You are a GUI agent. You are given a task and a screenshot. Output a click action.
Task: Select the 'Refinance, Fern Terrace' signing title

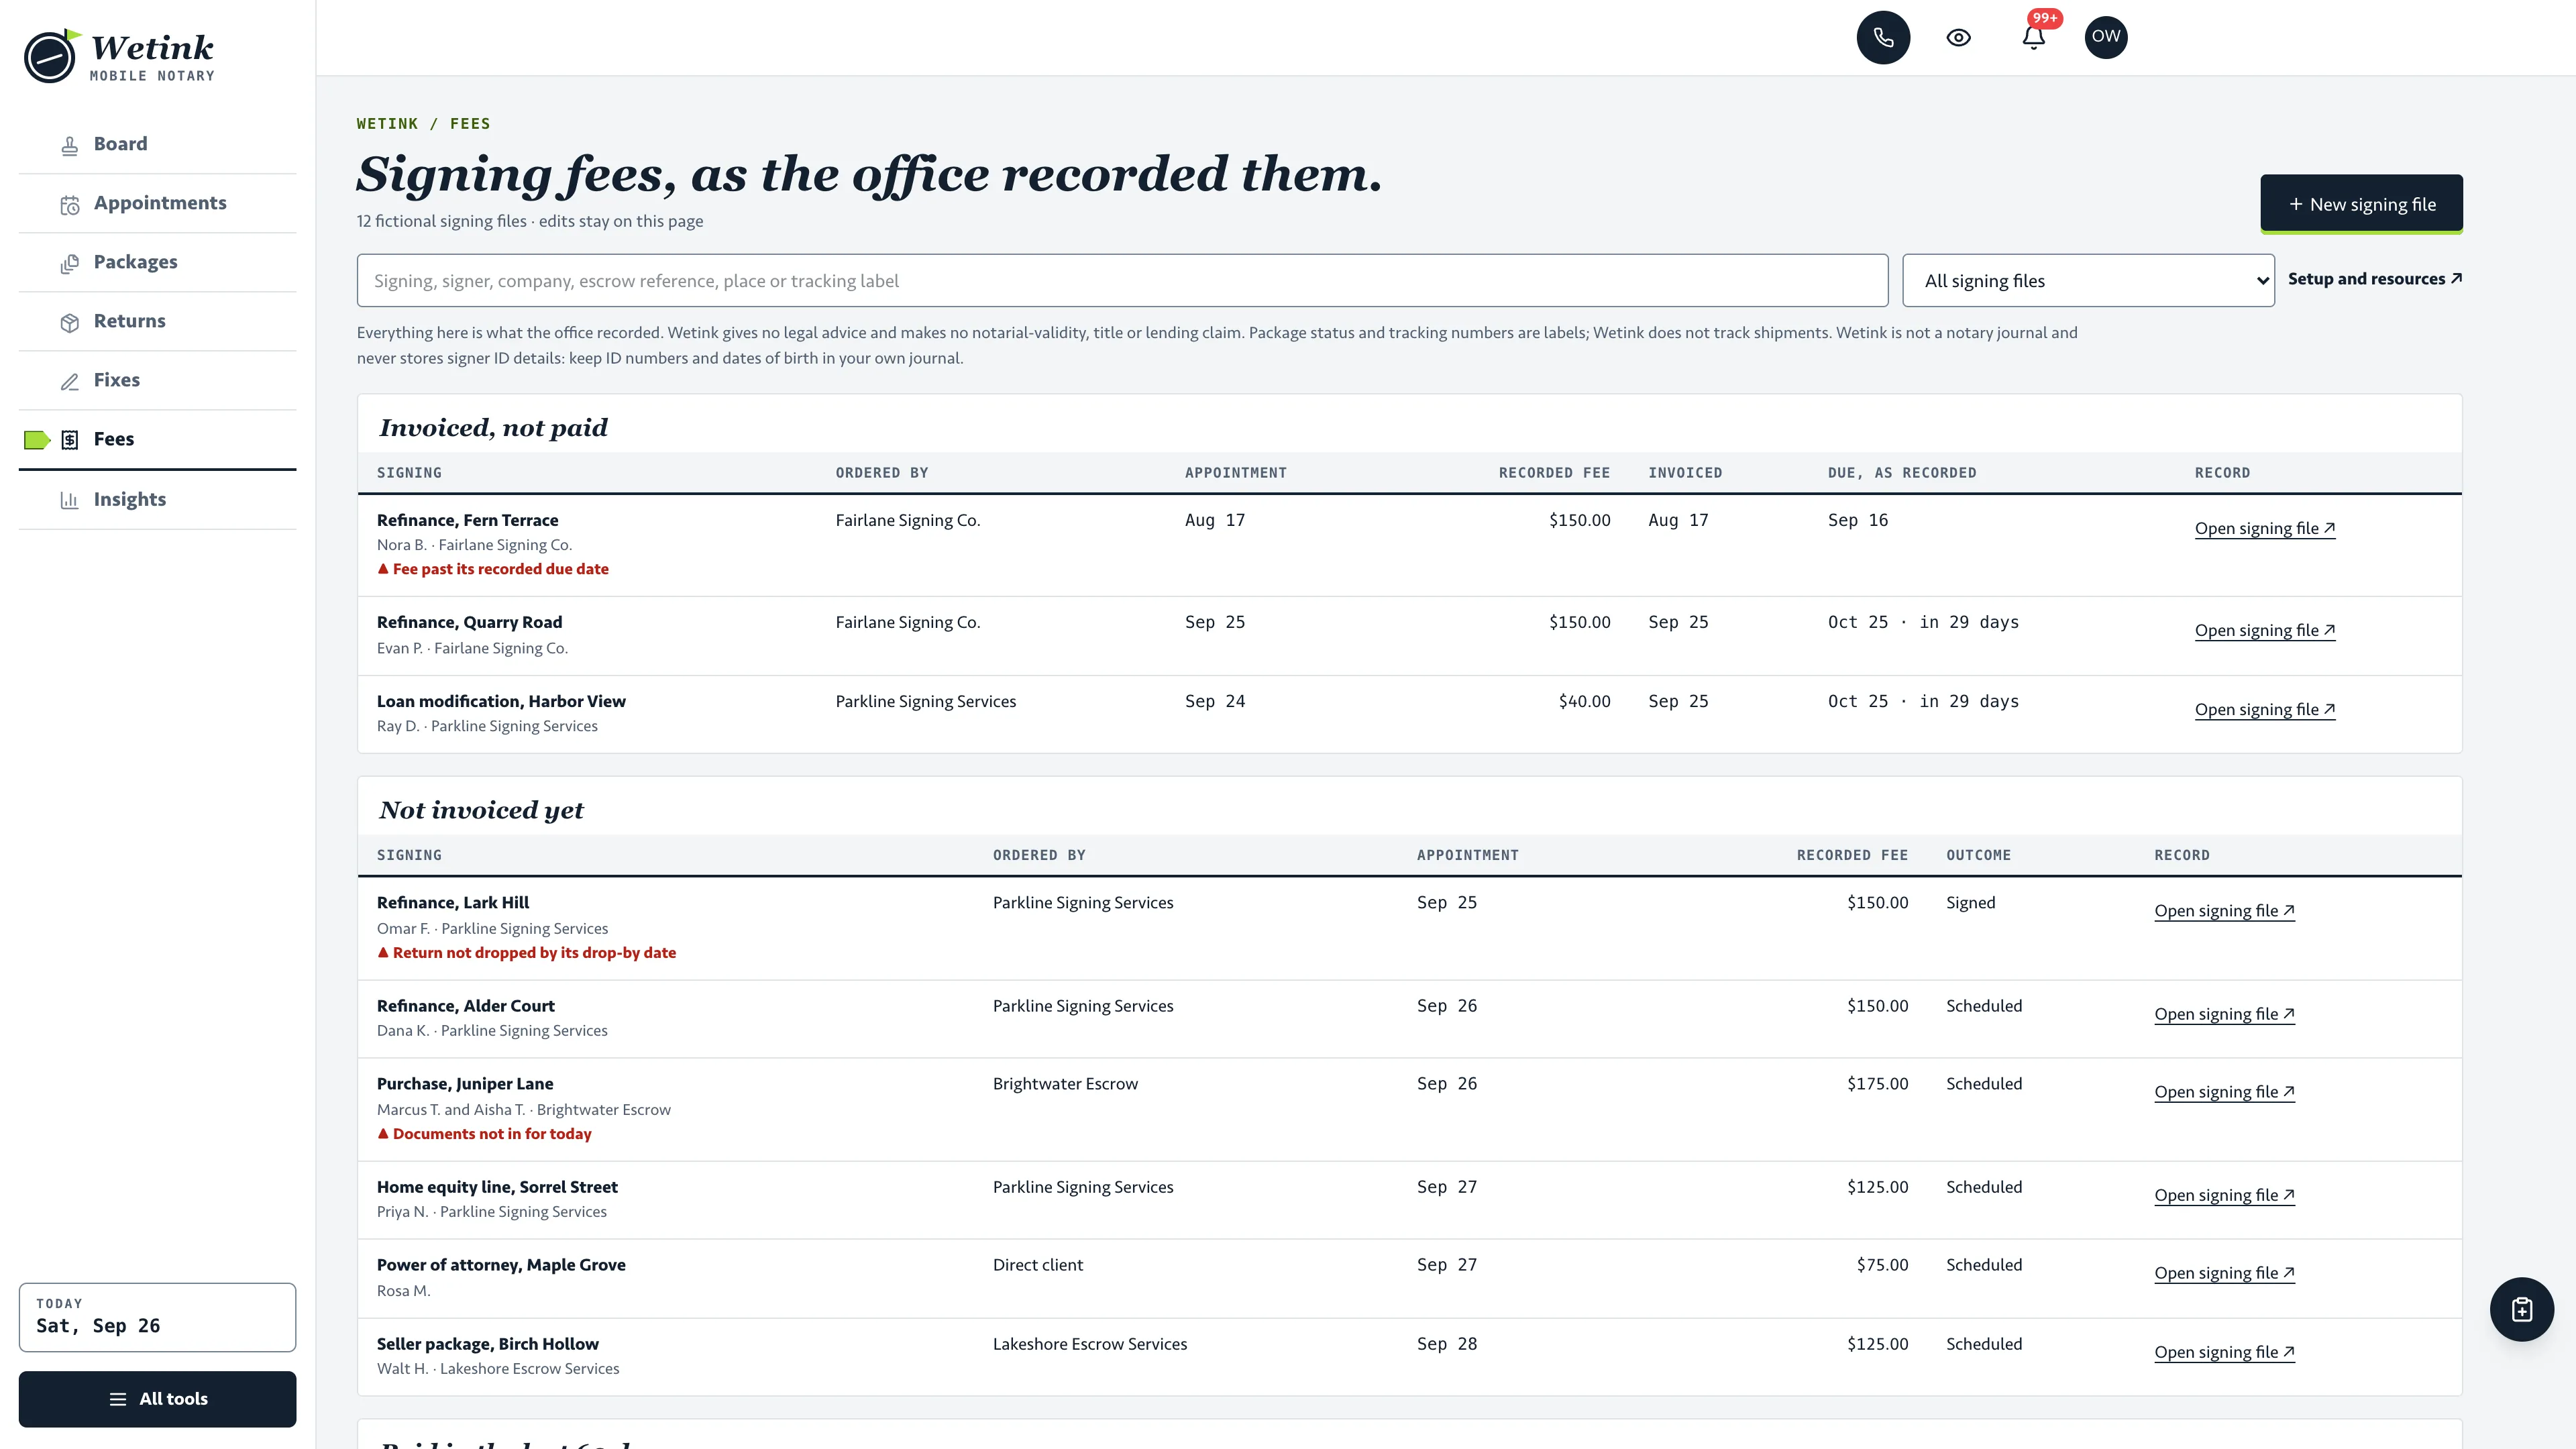pyautogui.click(x=467, y=520)
